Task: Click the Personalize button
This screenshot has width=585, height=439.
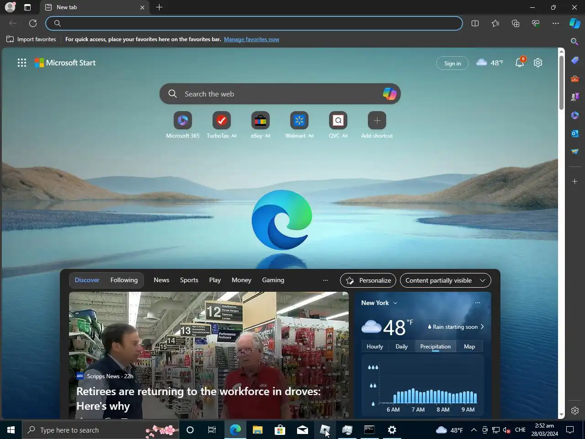Action: pyautogui.click(x=368, y=280)
